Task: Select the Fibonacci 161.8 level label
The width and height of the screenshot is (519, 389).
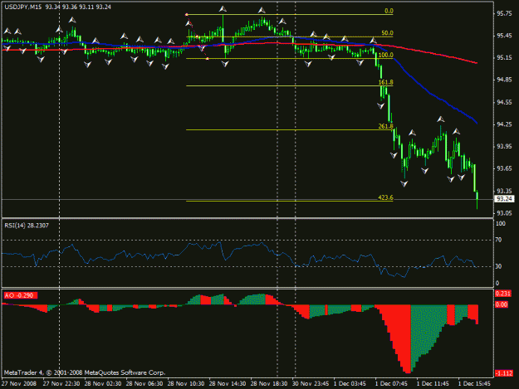Action: [385, 82]
